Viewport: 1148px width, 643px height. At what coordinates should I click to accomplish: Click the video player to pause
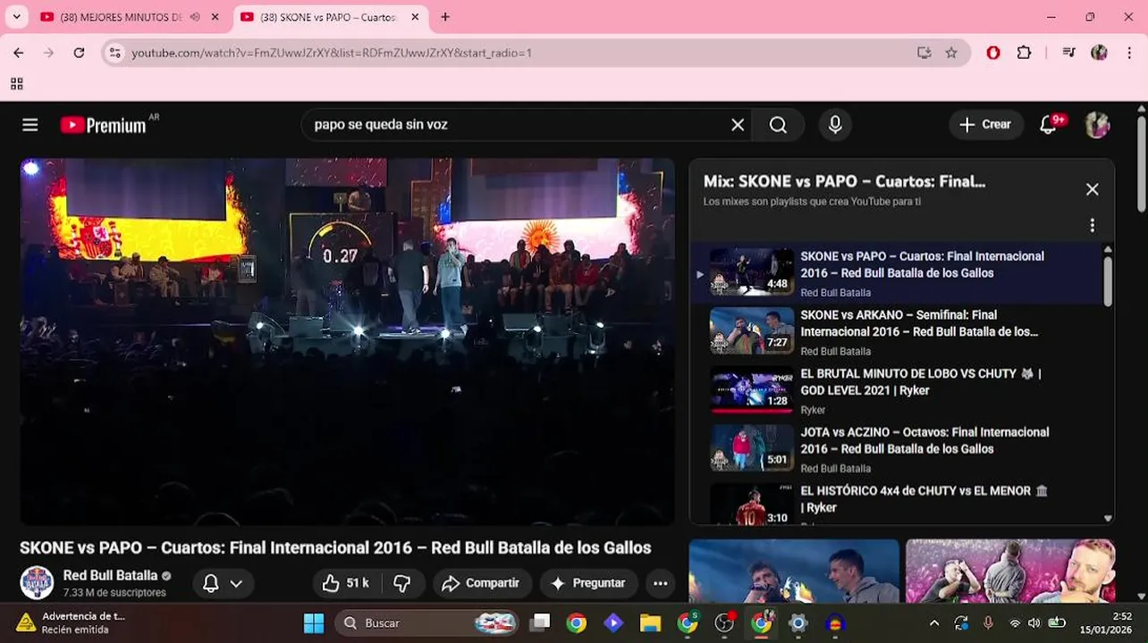tap(347, 342)
